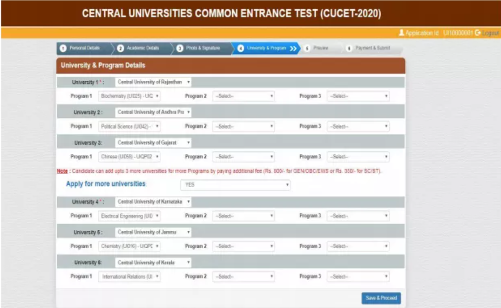Screen dimensions: 501x308
Task: Click the University 1 label text
Action: click(x=88, y=82)
